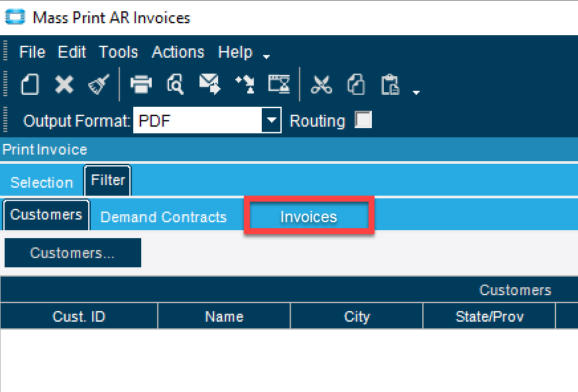Sort by the Name column header
This screenshot has height=392, width=578.
[x=224, y=316]
